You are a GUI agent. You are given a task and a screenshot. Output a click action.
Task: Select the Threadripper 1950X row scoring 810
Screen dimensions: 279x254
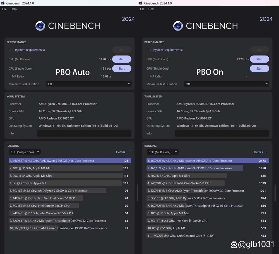point(208,205)
